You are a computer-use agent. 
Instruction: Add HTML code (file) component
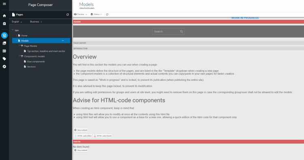83,136
